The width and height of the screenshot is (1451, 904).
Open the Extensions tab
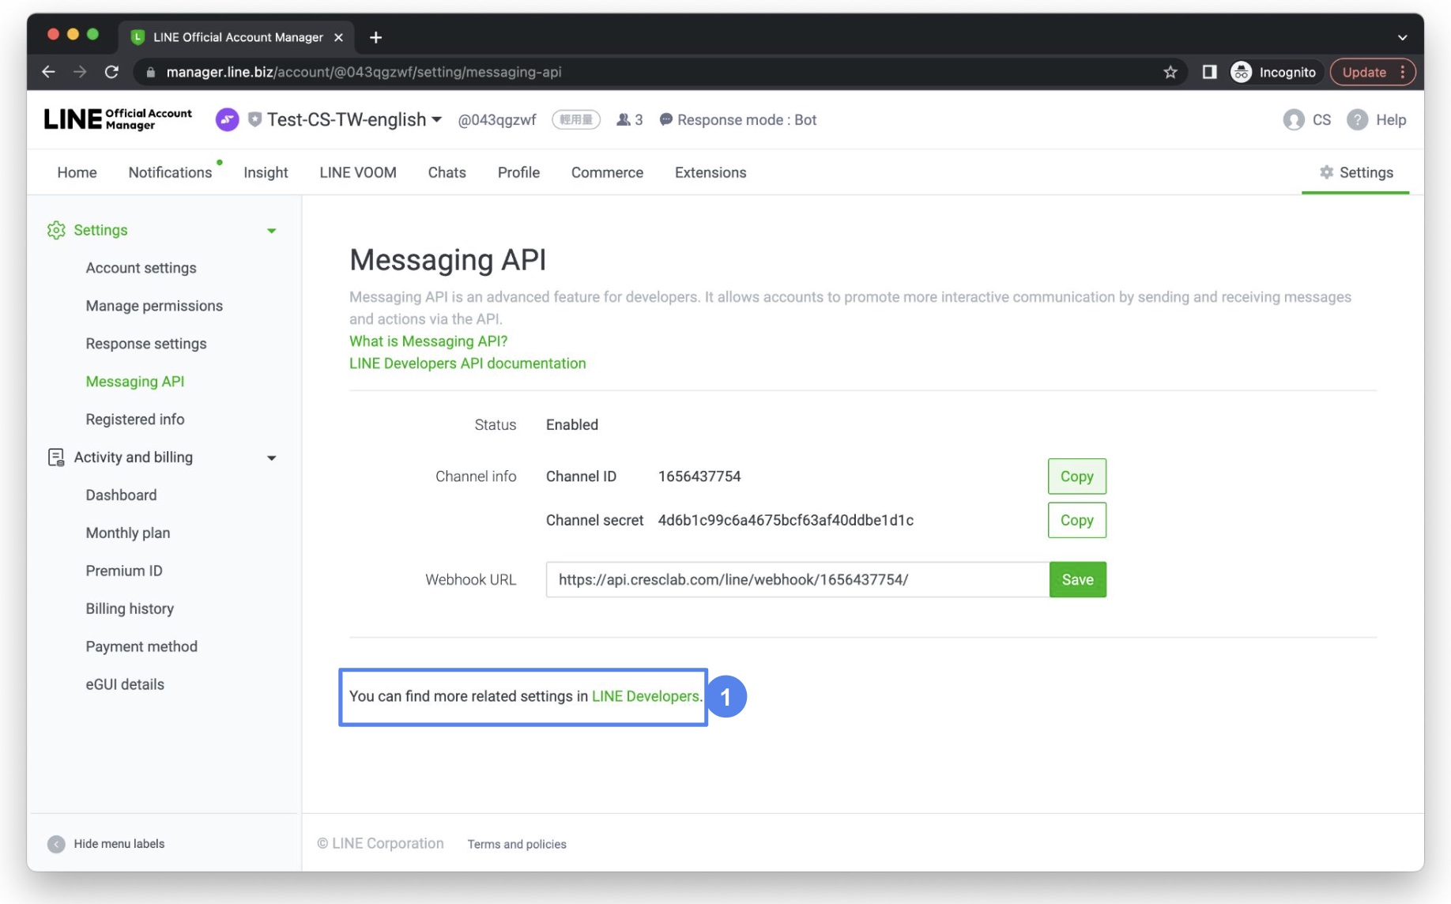pyautogui.click(x=710, y=172)
